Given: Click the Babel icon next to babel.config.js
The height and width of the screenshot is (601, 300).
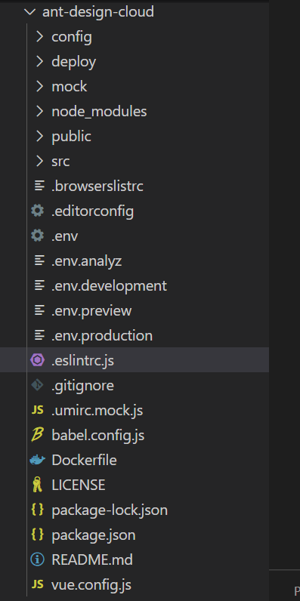Looking at the screenshot, I should coord(38,435).
